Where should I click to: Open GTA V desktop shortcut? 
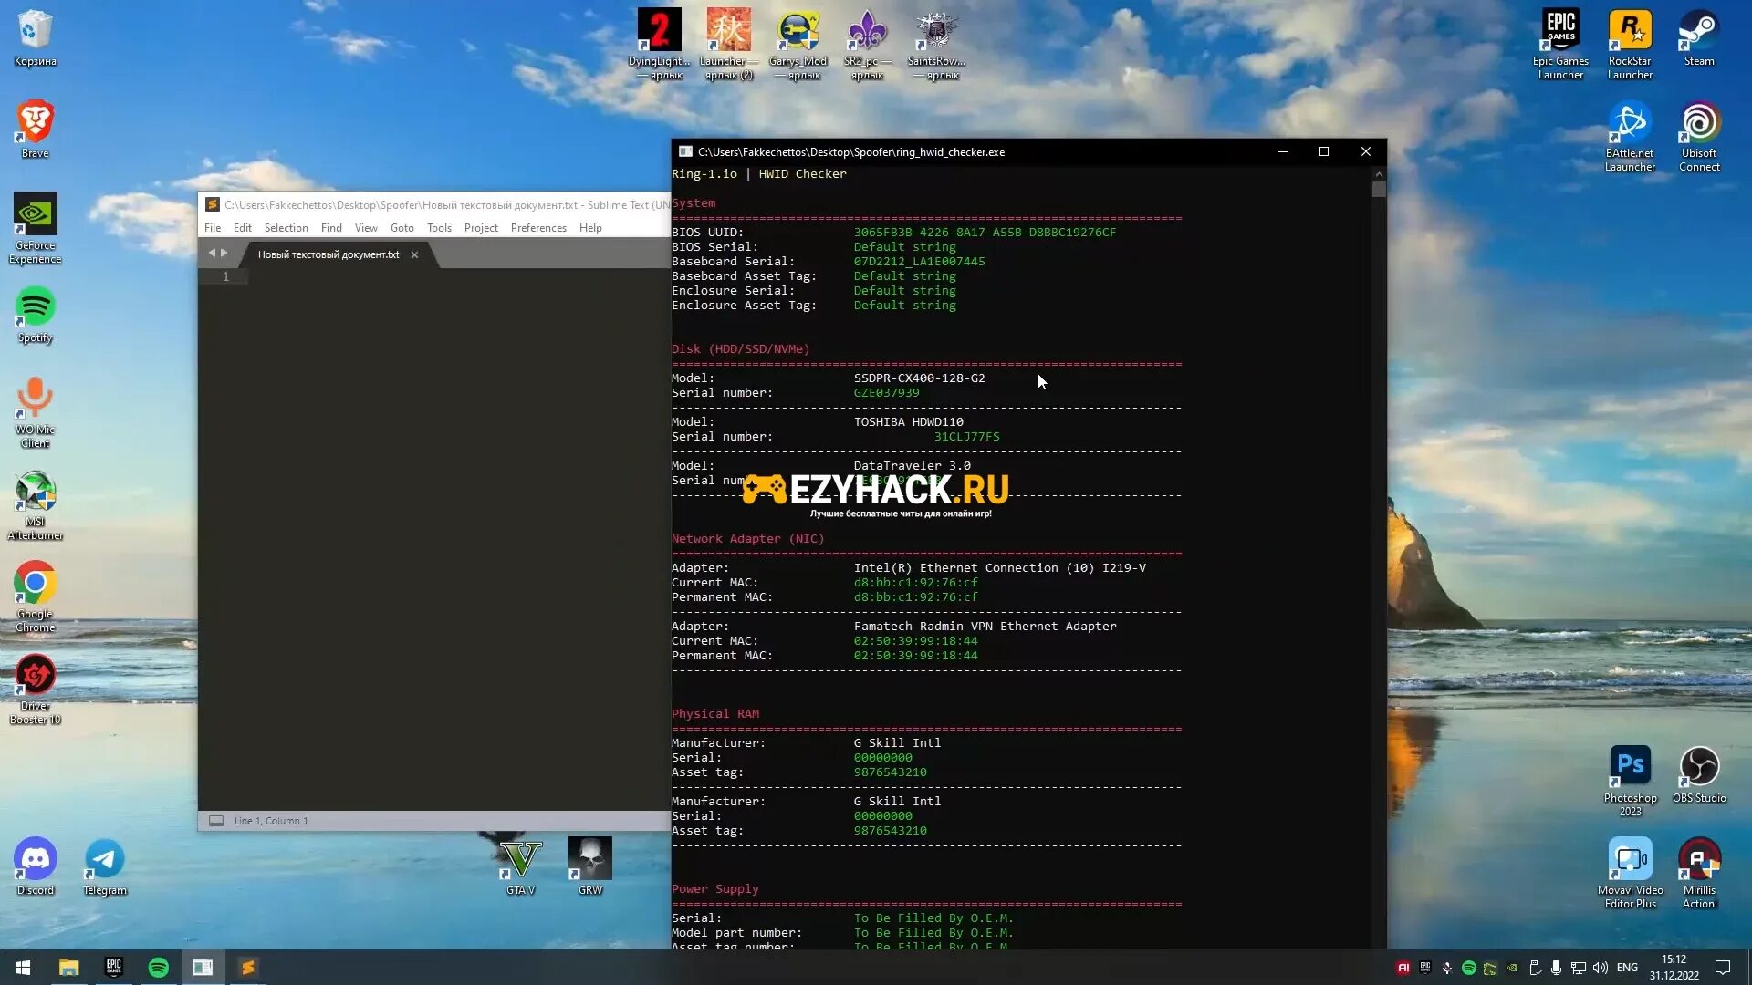520,867
